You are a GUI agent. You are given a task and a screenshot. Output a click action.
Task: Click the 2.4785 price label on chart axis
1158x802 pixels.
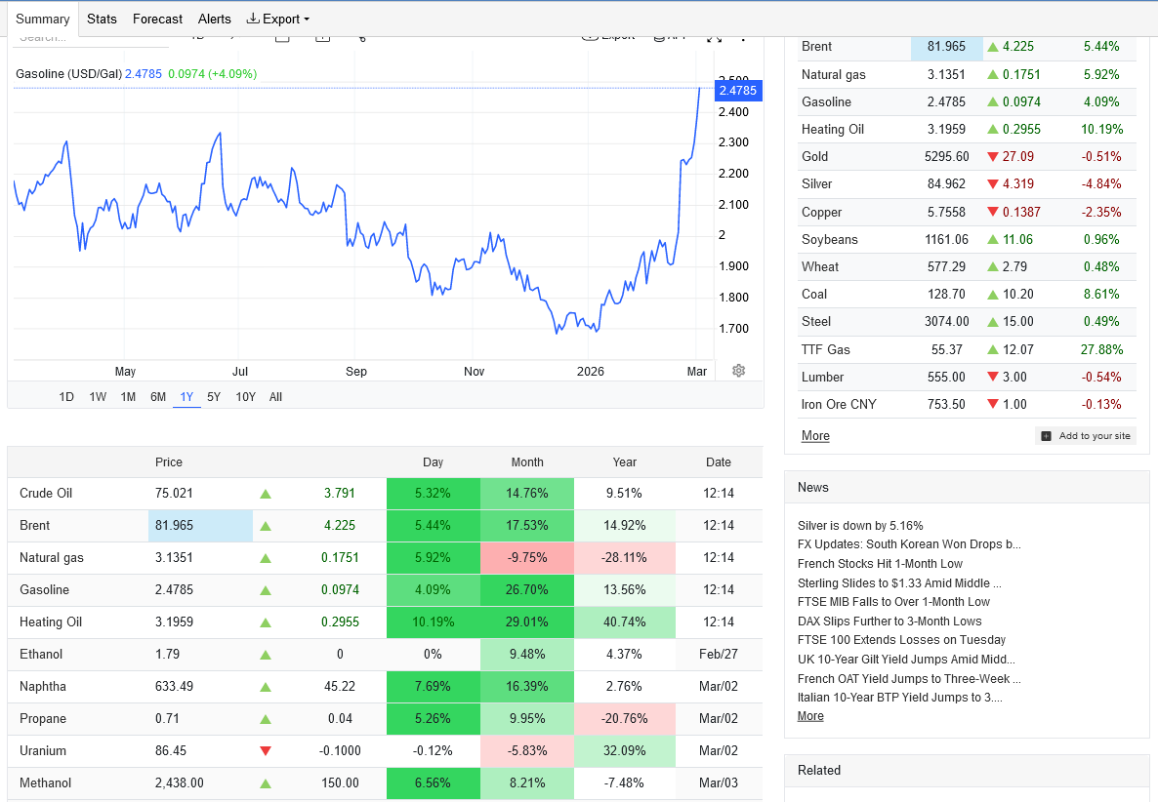point(736,90)
